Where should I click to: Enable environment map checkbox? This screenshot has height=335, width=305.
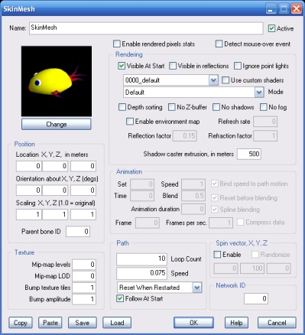coord(130,122)
